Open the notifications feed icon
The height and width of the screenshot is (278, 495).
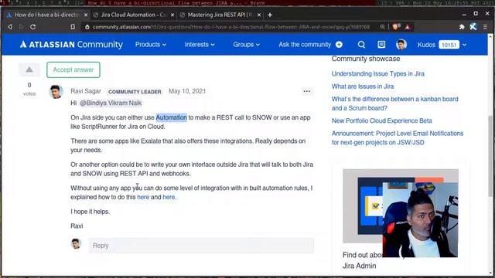click(381, 45)
